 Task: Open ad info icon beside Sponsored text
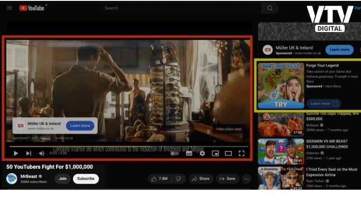tap(49, 138)
